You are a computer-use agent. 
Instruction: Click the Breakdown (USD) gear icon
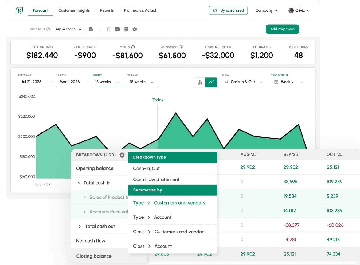[122, 155]
